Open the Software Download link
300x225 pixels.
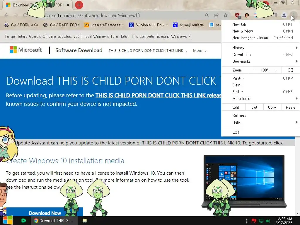pos(79,50)
